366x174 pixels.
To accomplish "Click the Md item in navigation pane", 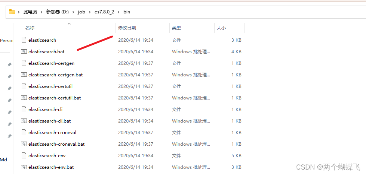I will coord(3,159).
